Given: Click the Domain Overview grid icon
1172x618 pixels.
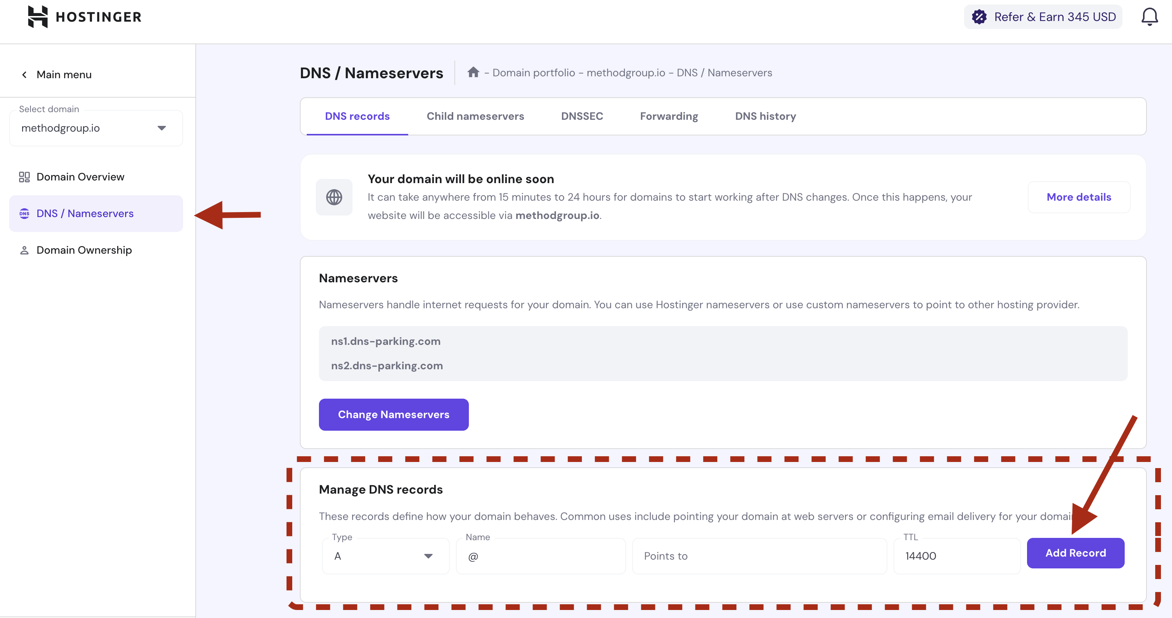Looking at the screenshot, I should [24, 177].
